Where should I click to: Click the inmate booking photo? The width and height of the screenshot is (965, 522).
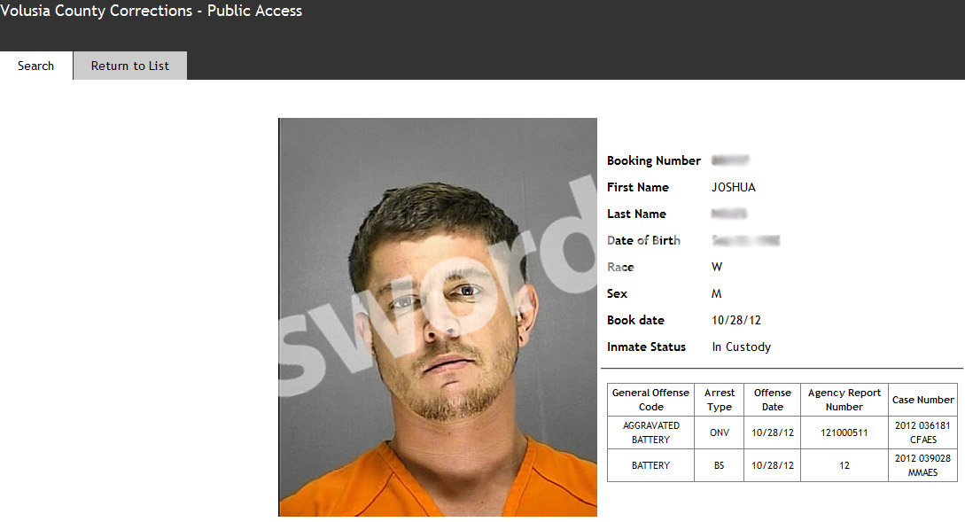[x=438, y=317]
